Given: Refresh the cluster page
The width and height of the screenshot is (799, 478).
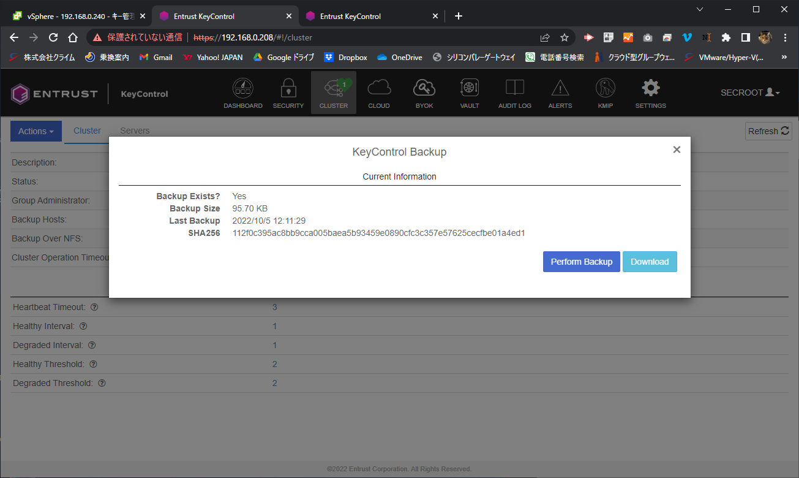Looking at the screenshot, I should pyautogui.click(x=768, y=131).
